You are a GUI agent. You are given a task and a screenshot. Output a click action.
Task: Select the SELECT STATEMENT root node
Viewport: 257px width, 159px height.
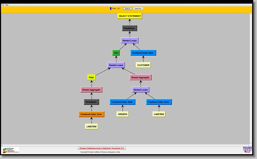pos(129,16)
